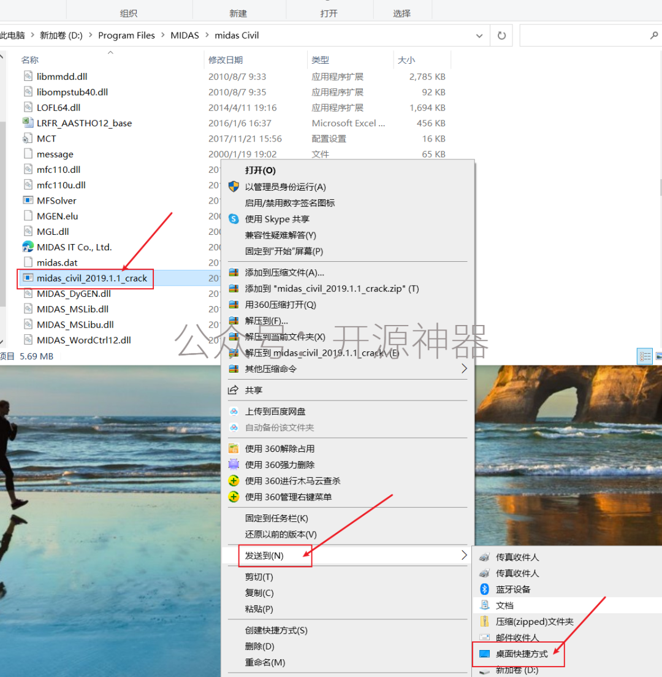Click the shield icon for run as administrator
Image resolution: width=662 pixels, height=677 pixels.
point(234,186)
